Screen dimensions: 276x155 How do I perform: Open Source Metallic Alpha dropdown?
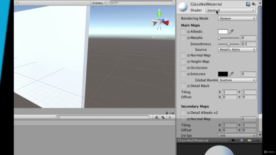tap(237, 50)
